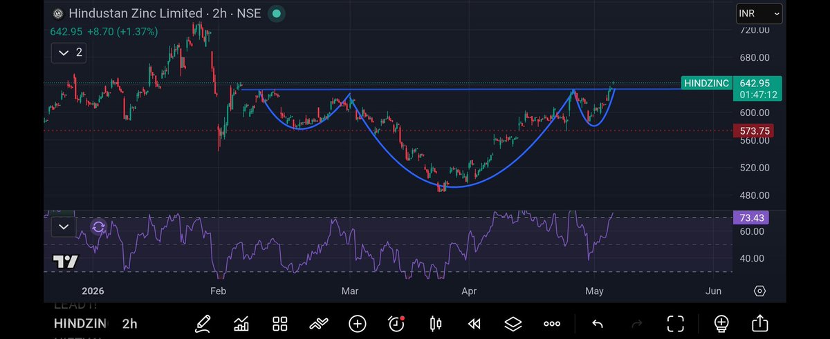Tap the 520.00 price scale value
Image resolution: width=830 pixels, height=339 pixels.
pyautogui.click(x=755, y=167)
